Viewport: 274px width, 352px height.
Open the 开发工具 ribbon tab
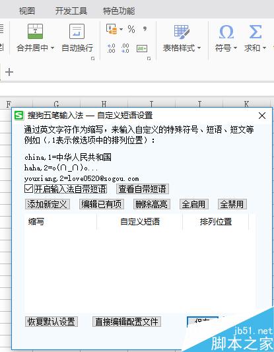71,11
